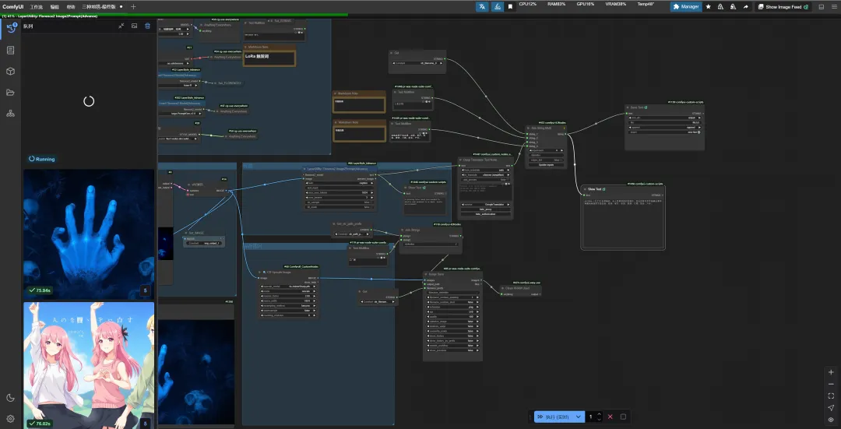
Task: Select the Clean VRAM Used node
Action: (519, 289)
